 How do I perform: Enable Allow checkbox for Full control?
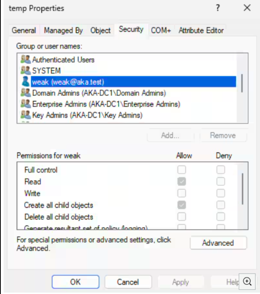(x=181, y=170)
